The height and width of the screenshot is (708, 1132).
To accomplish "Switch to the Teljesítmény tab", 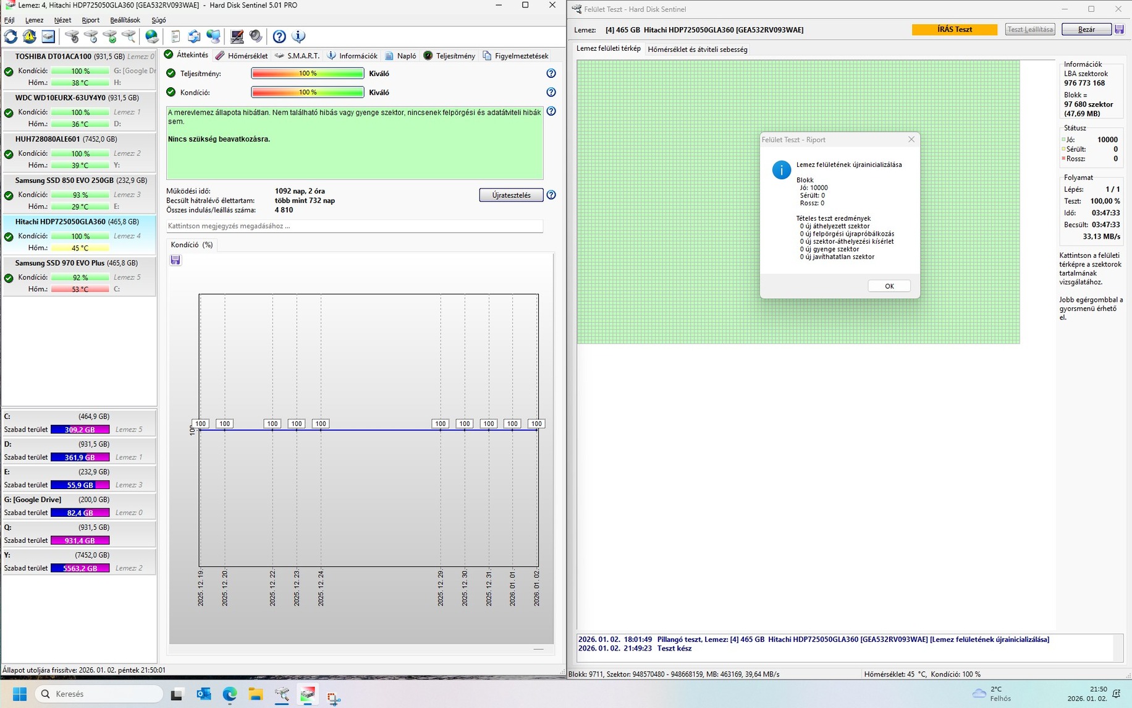I will point(449,56).
